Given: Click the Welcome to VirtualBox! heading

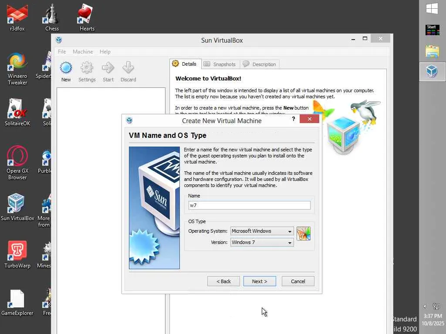Looking at the screenshot, I should (x=208, y=78).
